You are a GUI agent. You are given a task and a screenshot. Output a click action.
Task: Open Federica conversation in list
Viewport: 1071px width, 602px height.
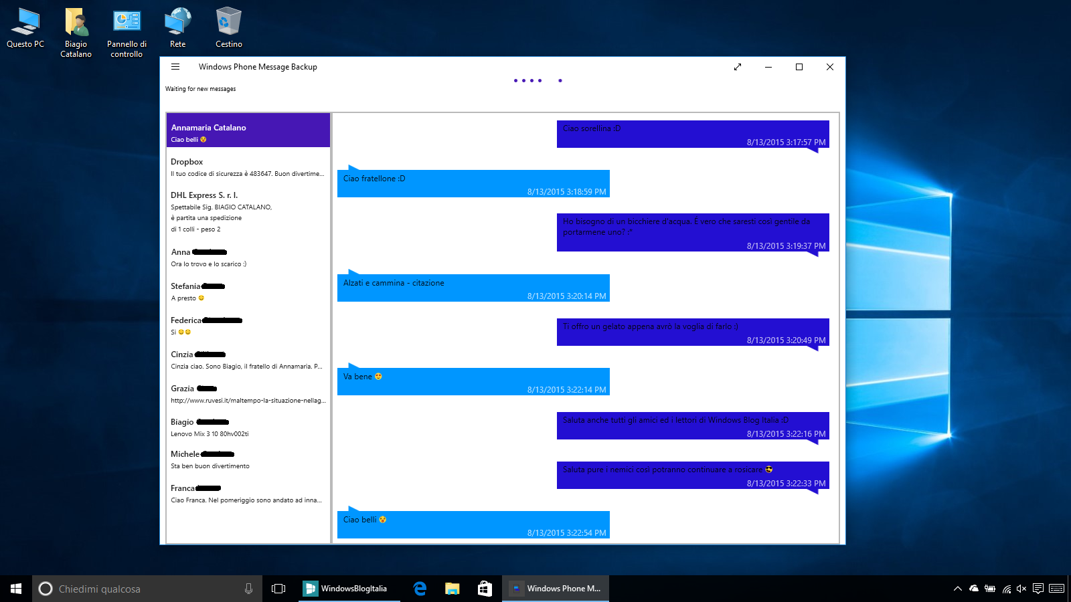tap(248, 326)
